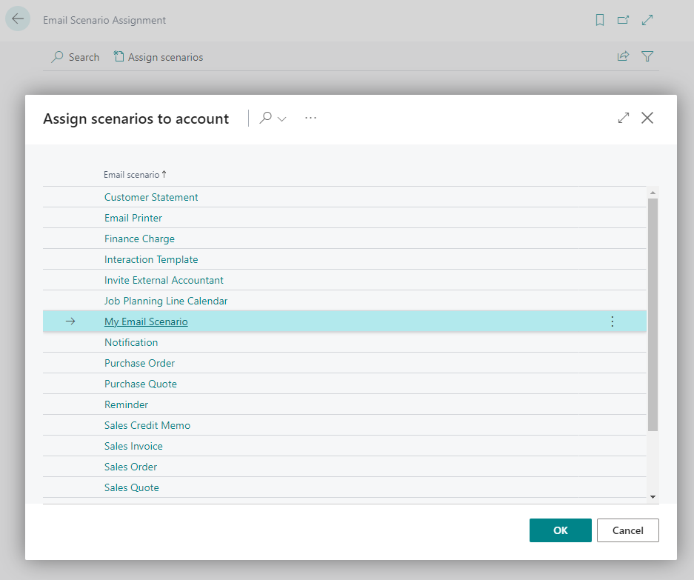
Task: Open the dialog's search magnifier
Action: [266, 118]
